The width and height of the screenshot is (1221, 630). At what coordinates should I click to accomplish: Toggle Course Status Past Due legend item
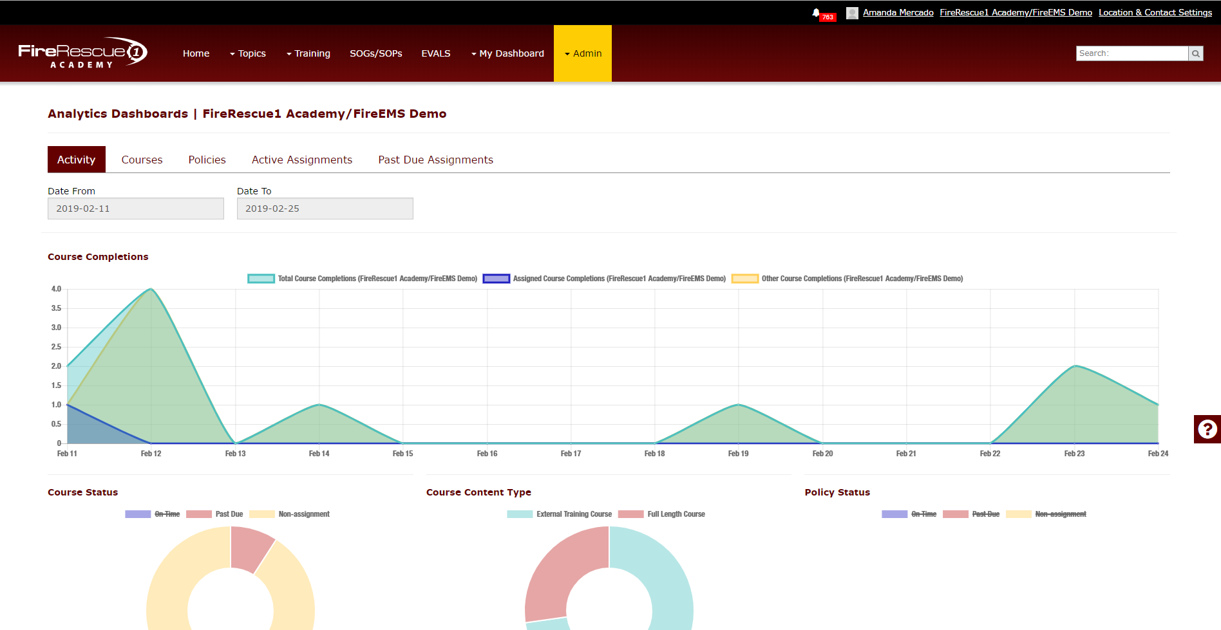(x=214, y=514)
